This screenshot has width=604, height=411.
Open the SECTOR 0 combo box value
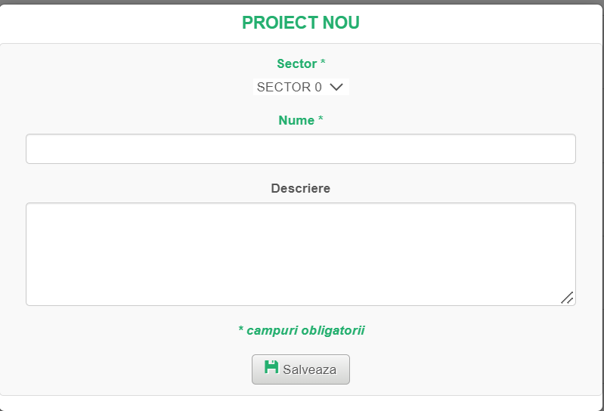pos(289,87)
